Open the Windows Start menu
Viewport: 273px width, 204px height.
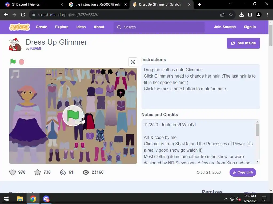click(x=6, y=199)
